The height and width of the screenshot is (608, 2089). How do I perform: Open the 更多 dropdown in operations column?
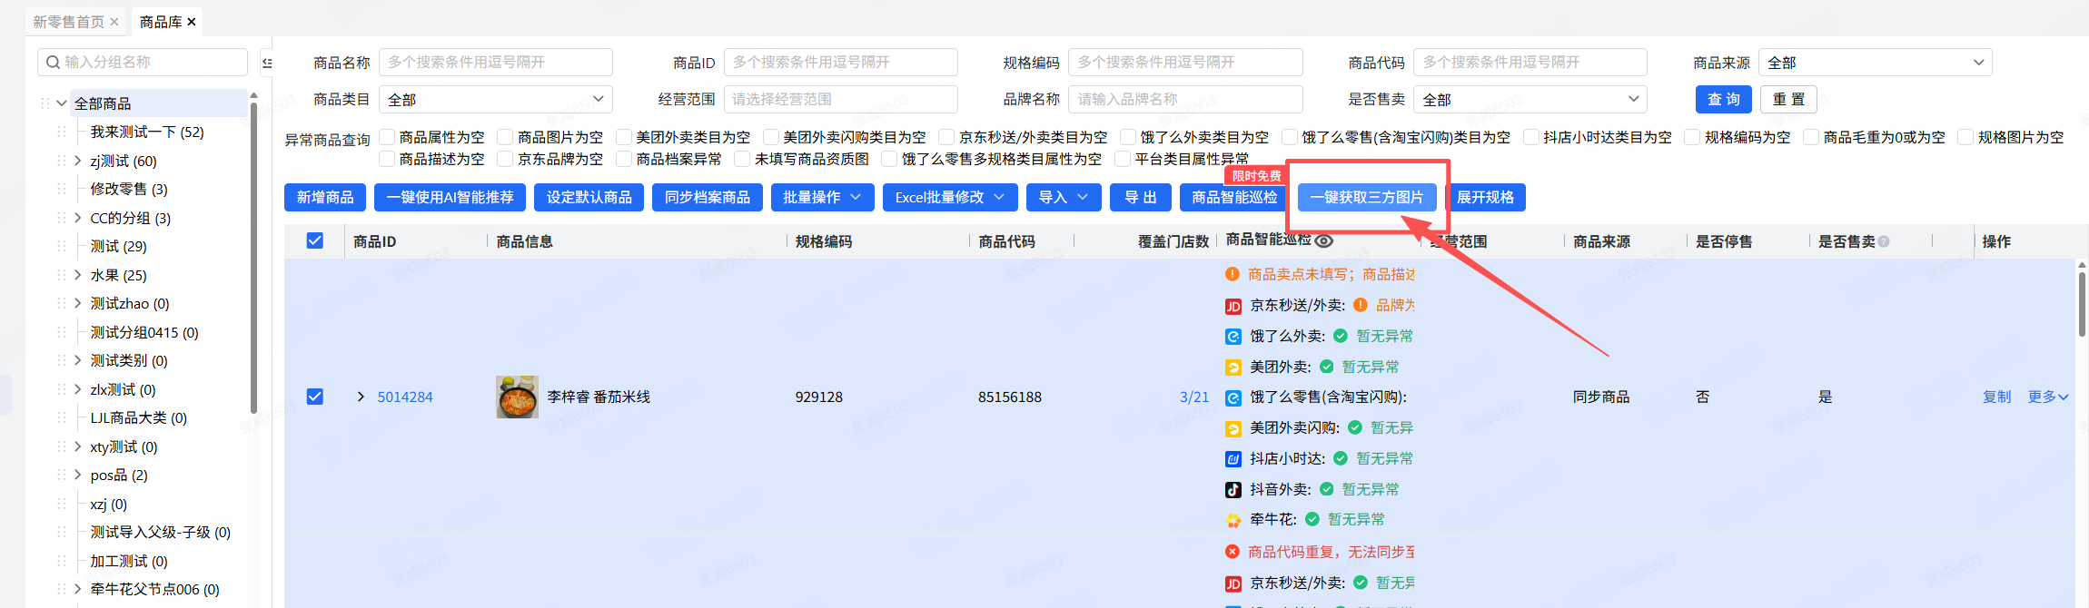pyautogui.click(x=2048, y=397)
